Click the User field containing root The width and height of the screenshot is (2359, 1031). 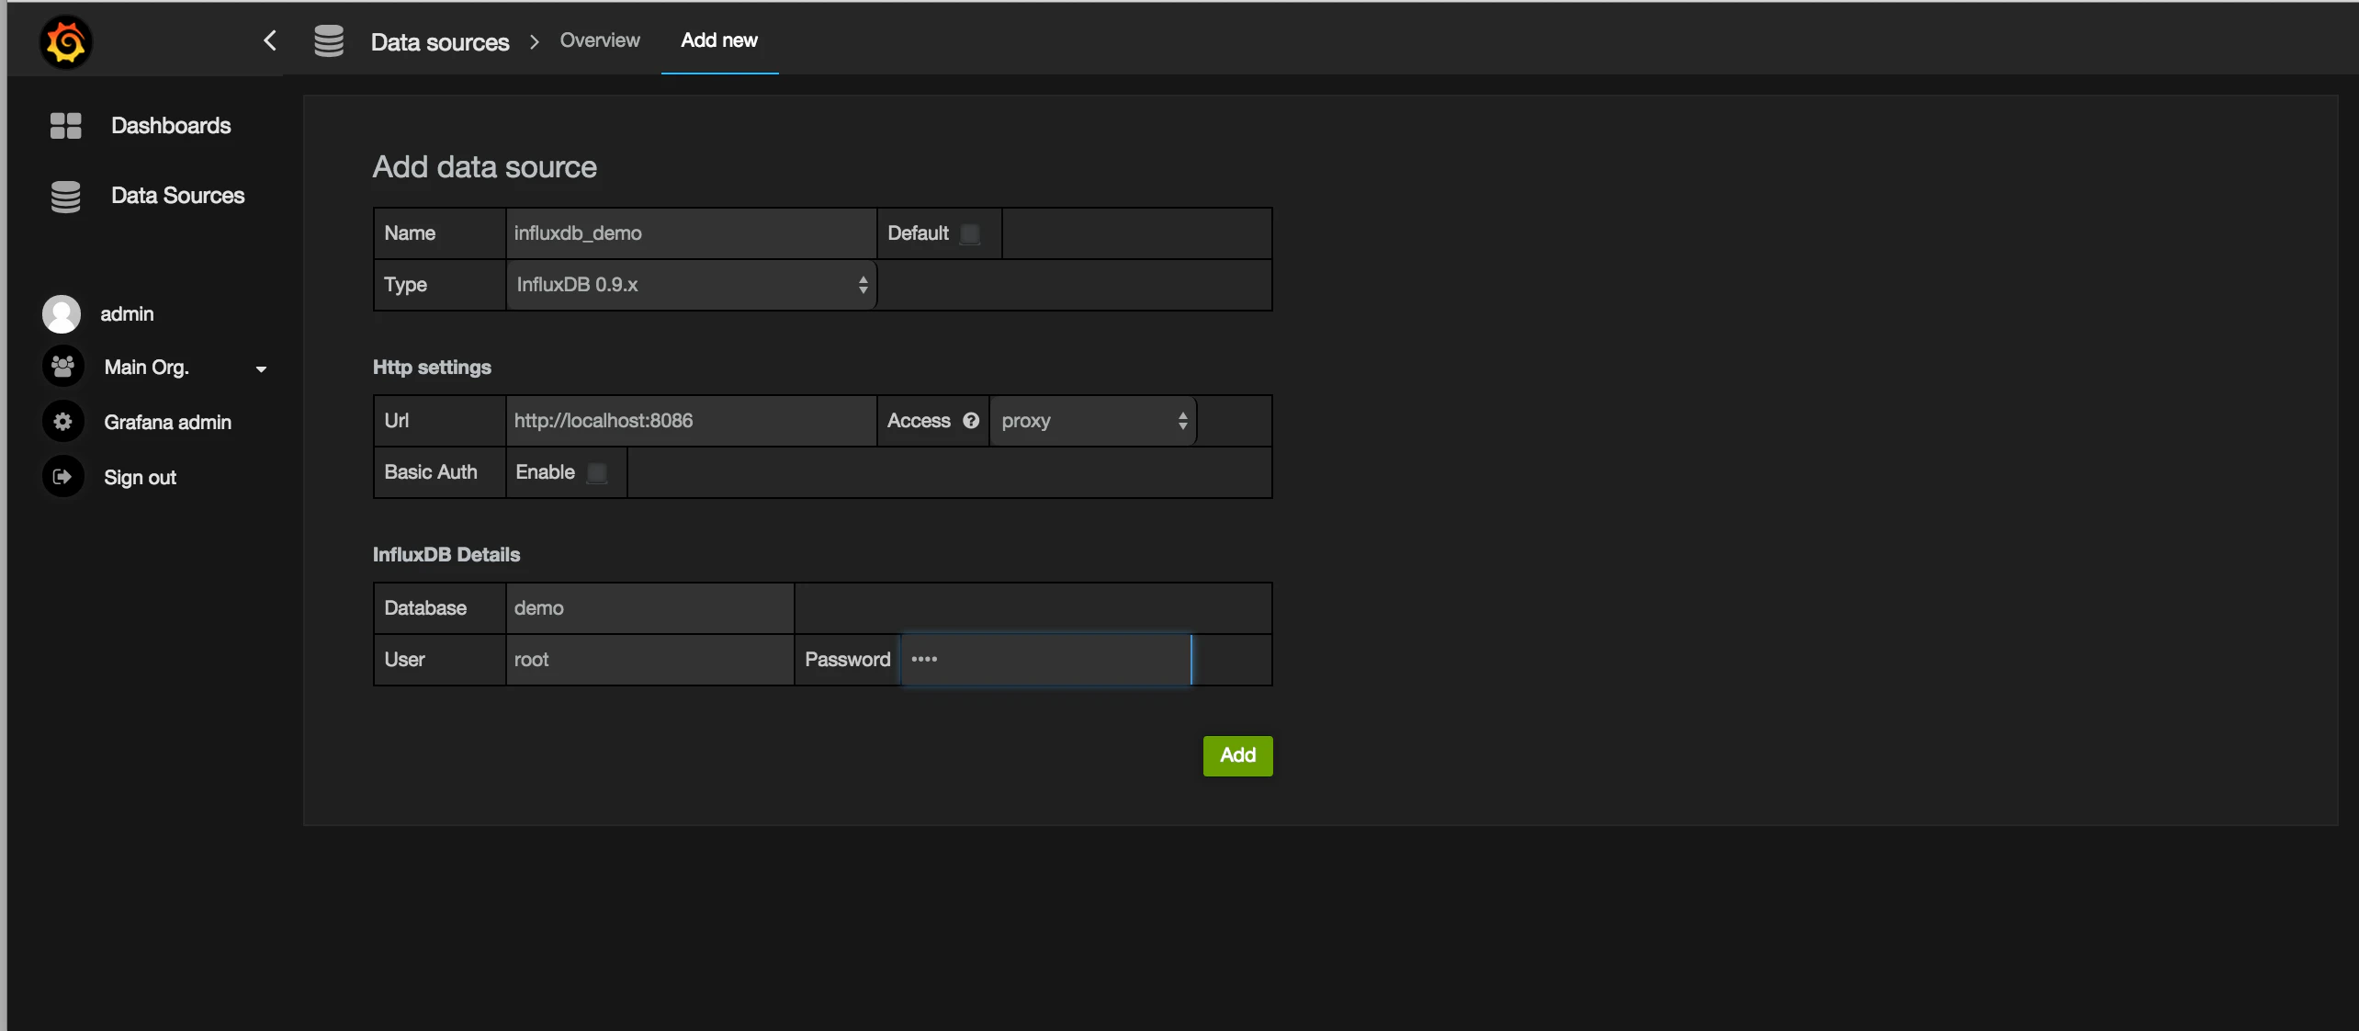(x=649, y=660)
